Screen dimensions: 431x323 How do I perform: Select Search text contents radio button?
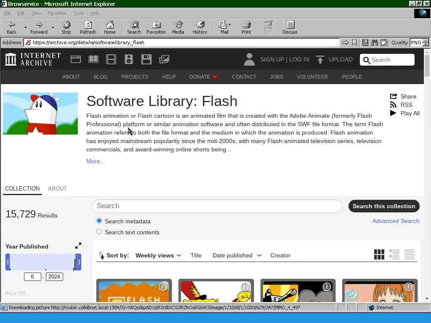(99, 232)
